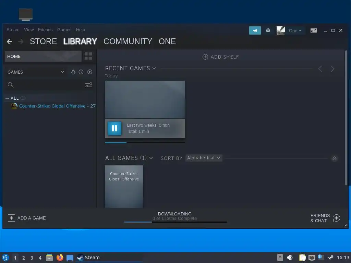Open Counter-Strike: Global Offensive card in All Games

coord(124,187)
